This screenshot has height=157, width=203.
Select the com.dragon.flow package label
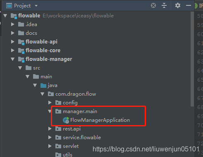[76, 94]
